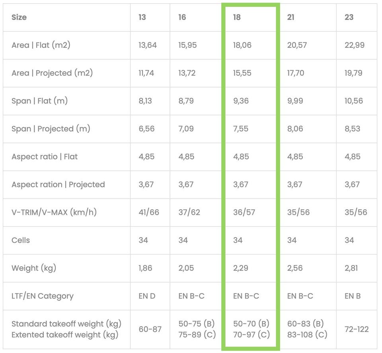The height and width of the screenshot is (353, 382).
Task: Select size 18 column header
Action: pyautogui.click(x=237, y=17)
